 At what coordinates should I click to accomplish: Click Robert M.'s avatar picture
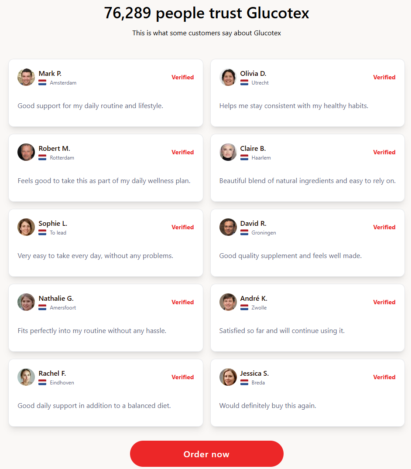26,152
